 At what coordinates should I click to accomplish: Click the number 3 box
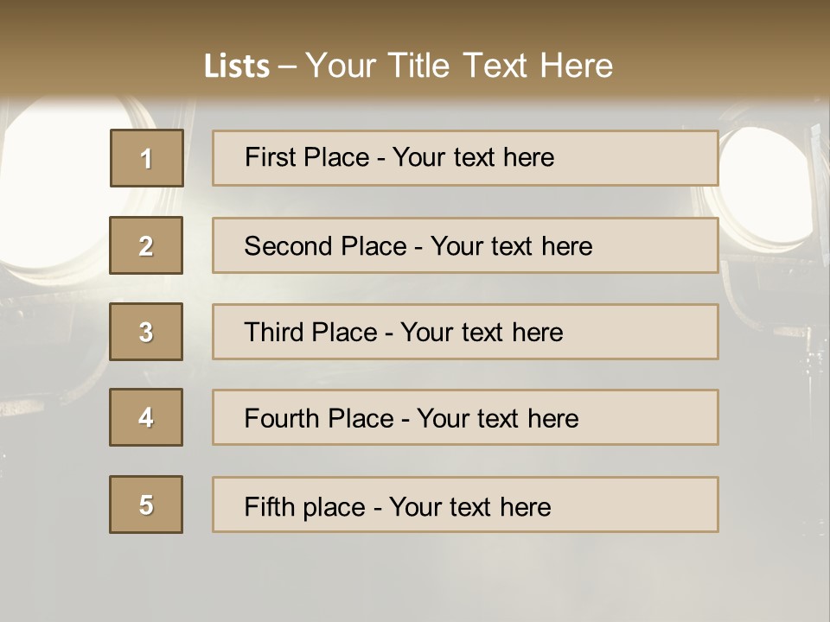(146, 332)
